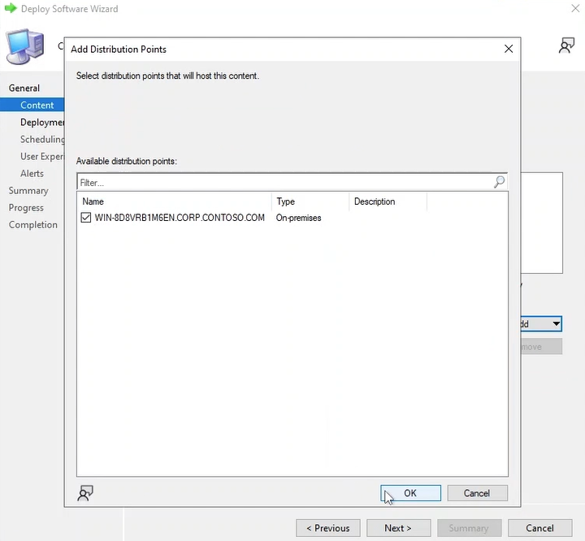
Task: Select Progress step in sidebar
Action: coord(26,208)
